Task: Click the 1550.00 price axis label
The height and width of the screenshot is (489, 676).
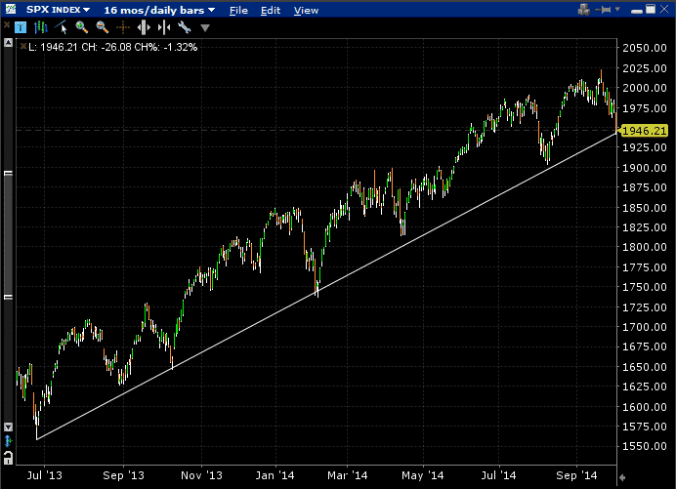Action: (645, 446)
